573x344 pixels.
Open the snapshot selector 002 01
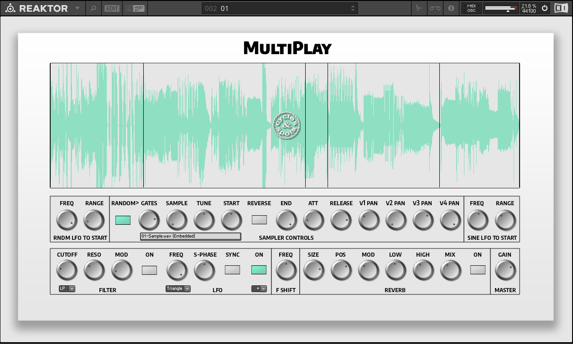click(280, 8)
